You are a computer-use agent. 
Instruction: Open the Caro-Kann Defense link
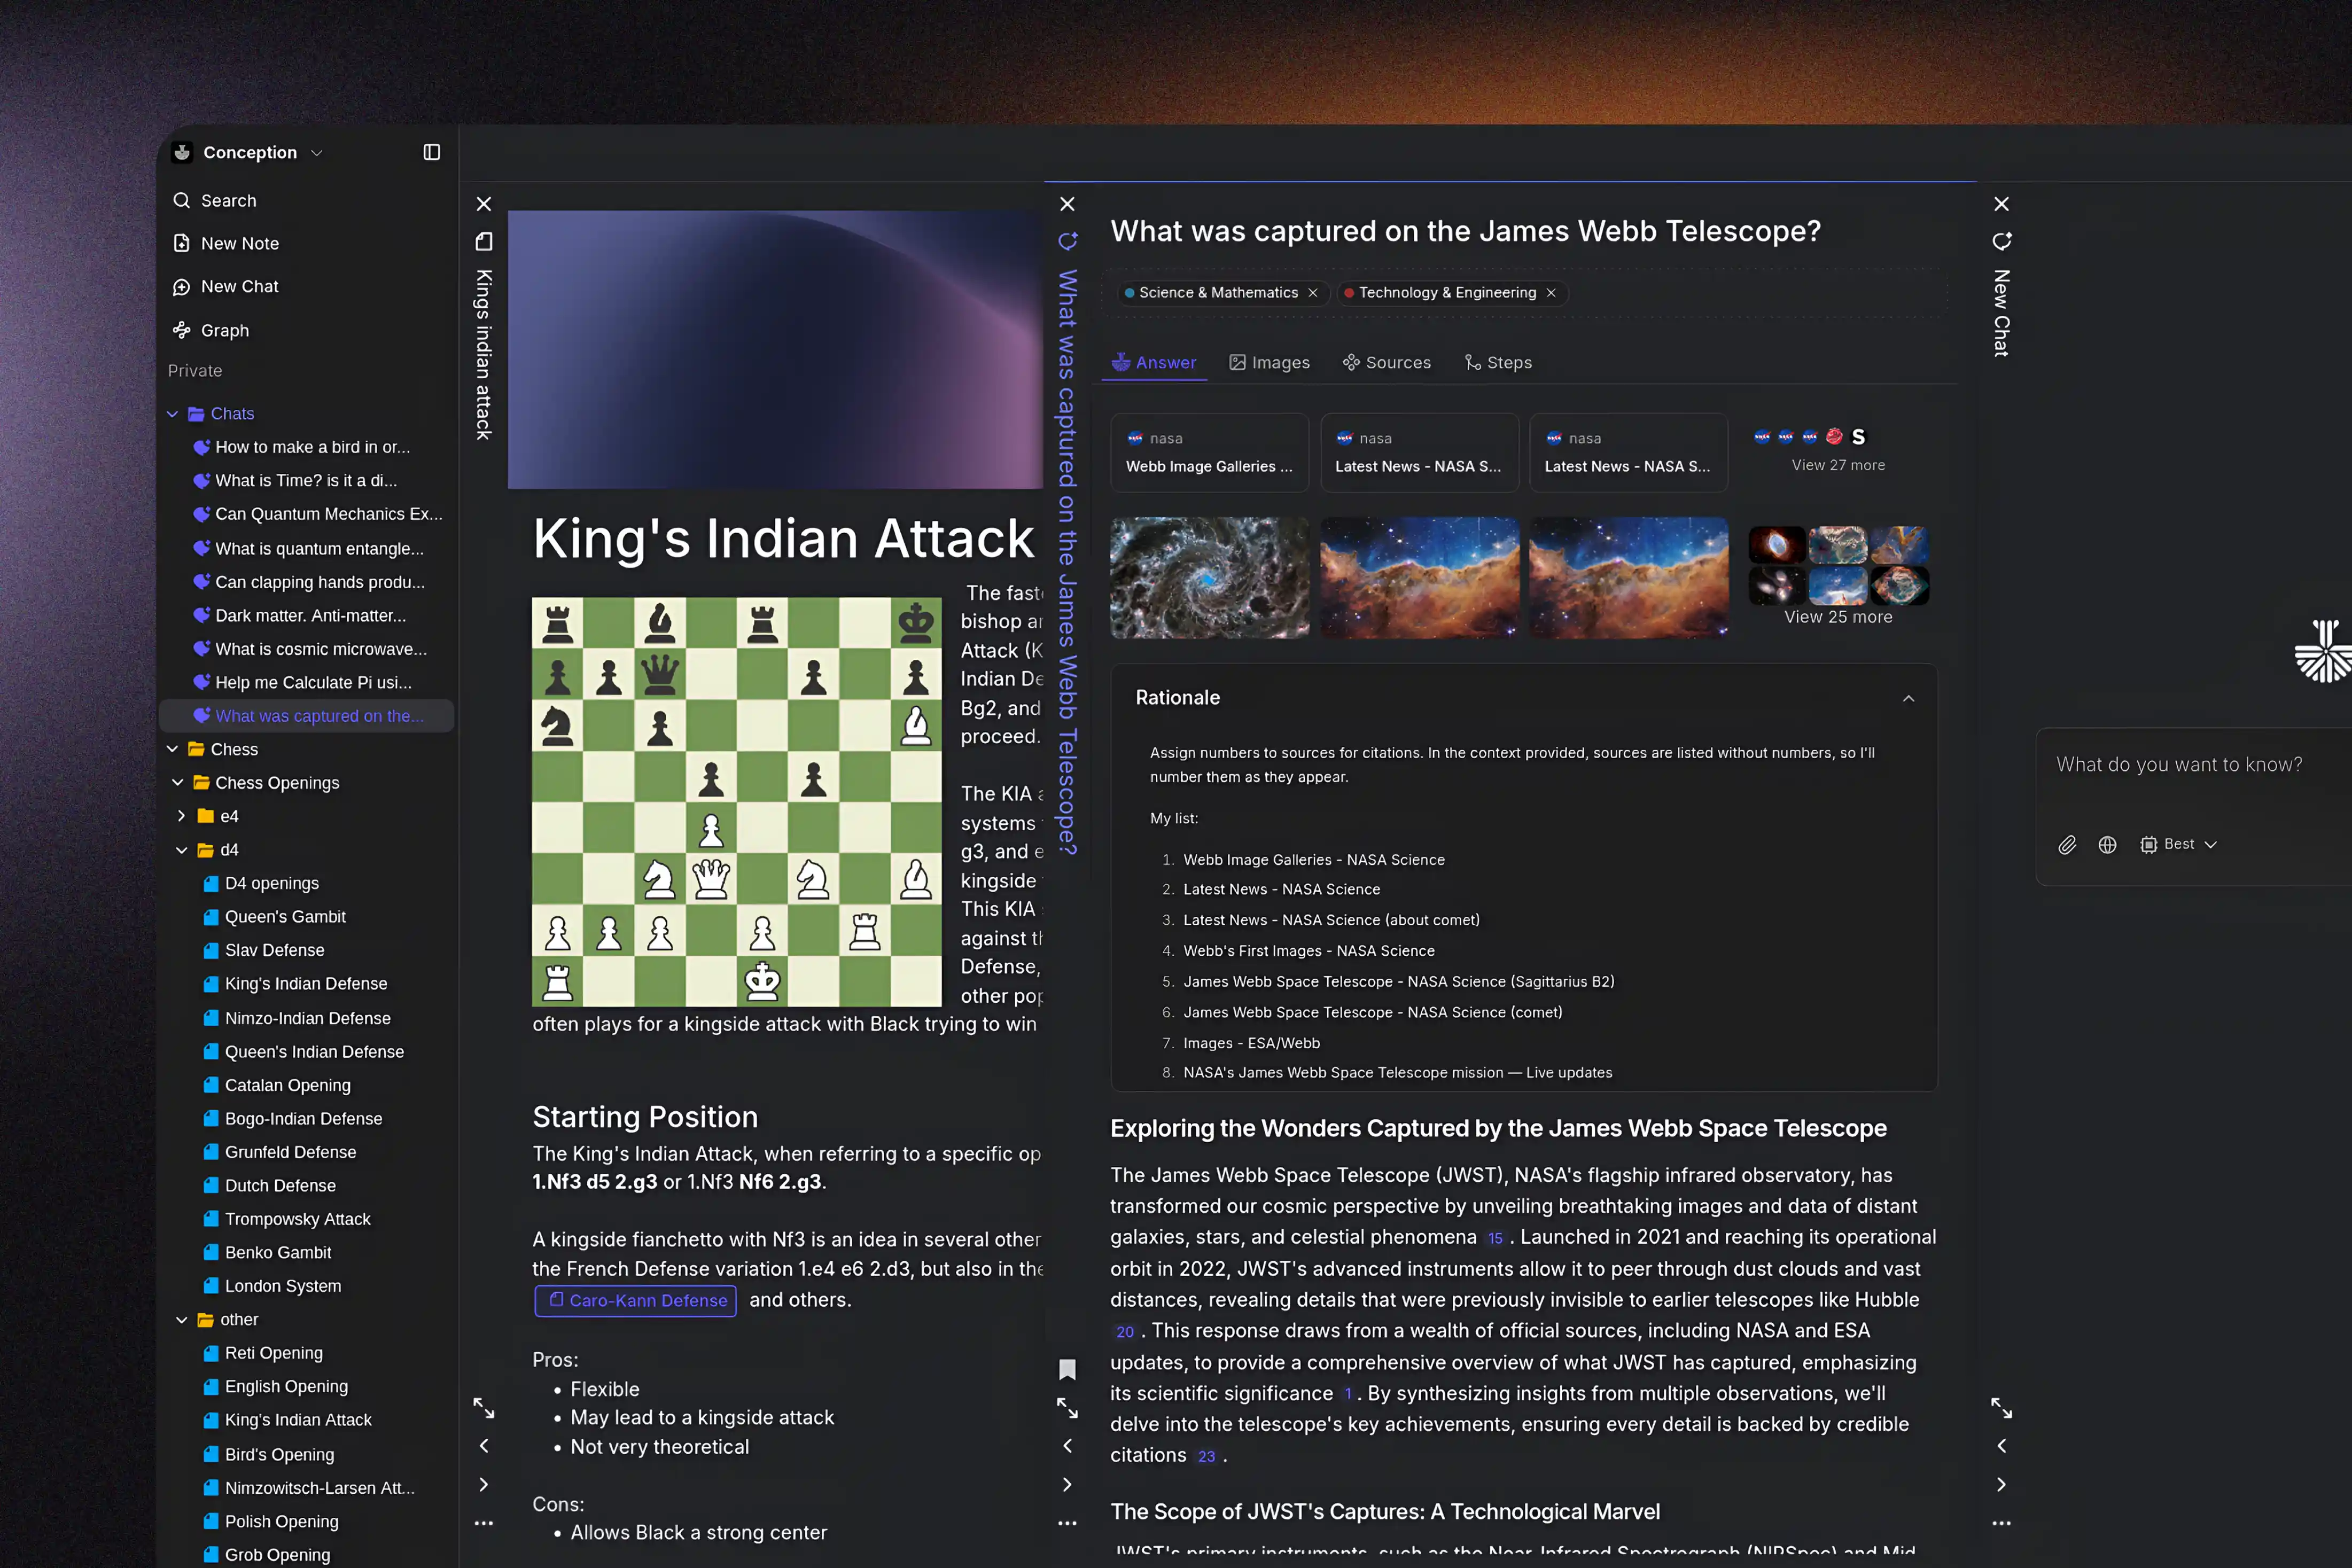(x=635, y=1300)
